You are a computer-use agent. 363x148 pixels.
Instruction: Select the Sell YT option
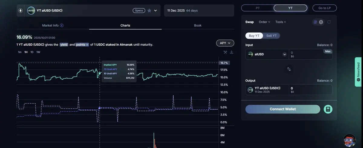point(271,36)
